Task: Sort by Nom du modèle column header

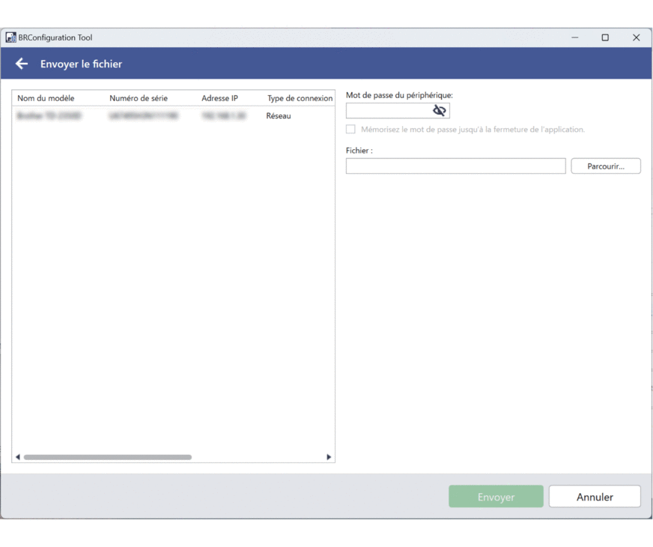Action: pyautogui.click(x=46, y=98)
